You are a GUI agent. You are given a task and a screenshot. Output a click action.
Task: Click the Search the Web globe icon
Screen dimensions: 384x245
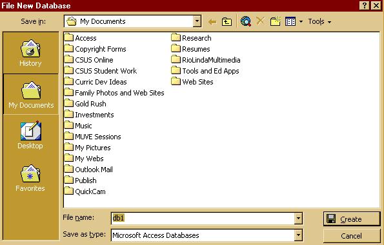click(x=246, y=21)
